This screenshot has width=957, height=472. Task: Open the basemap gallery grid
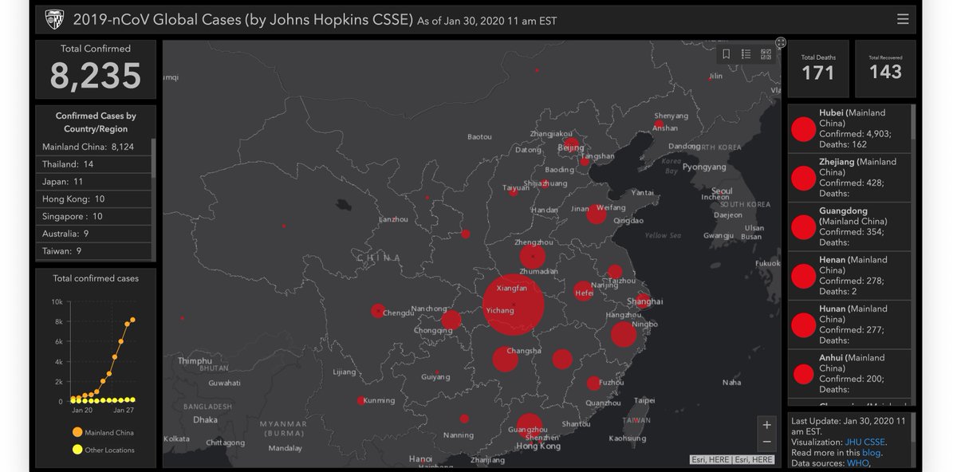coord(766,54)
